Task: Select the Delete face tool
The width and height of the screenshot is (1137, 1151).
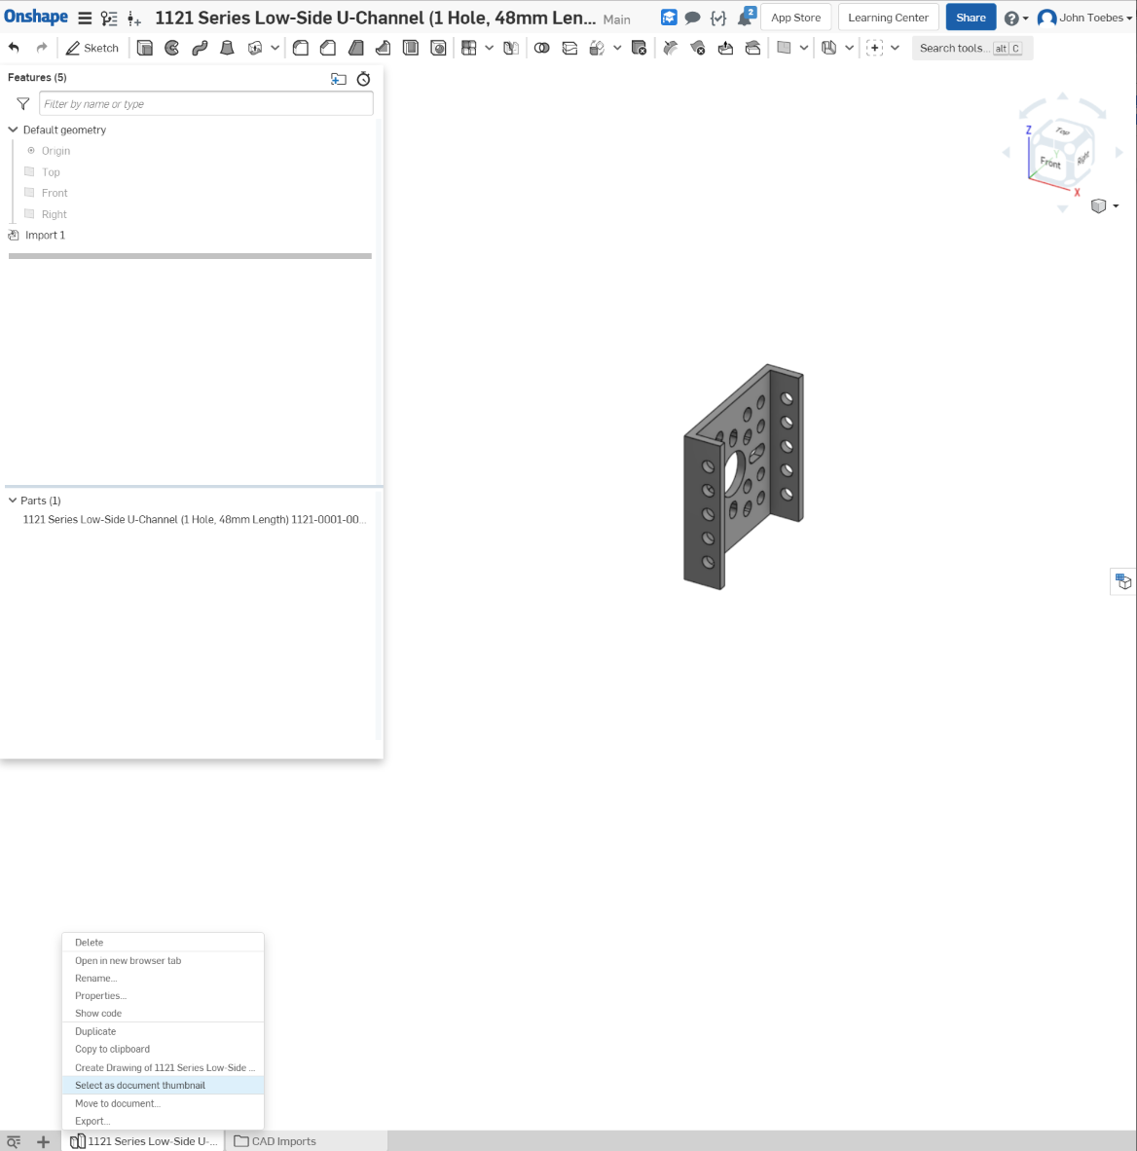Action: 698,48
